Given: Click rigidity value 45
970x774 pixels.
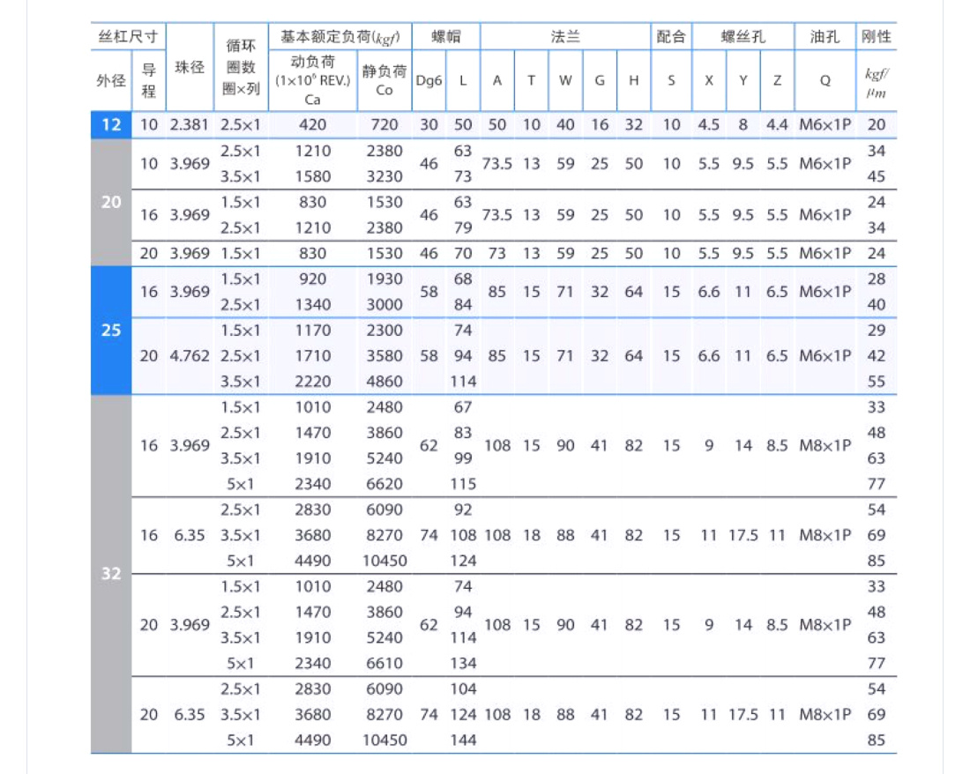Looking at the screenshot, I should (x=877, y=177).
